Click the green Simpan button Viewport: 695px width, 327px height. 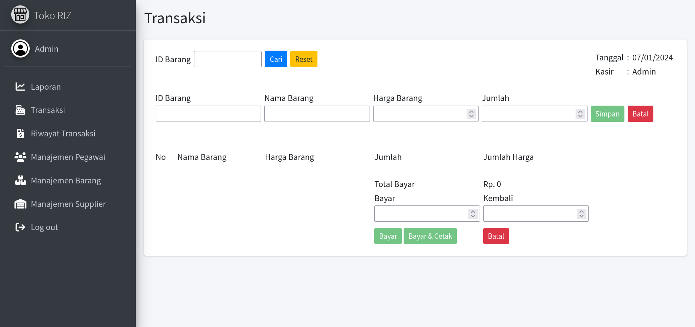(607, 114)
